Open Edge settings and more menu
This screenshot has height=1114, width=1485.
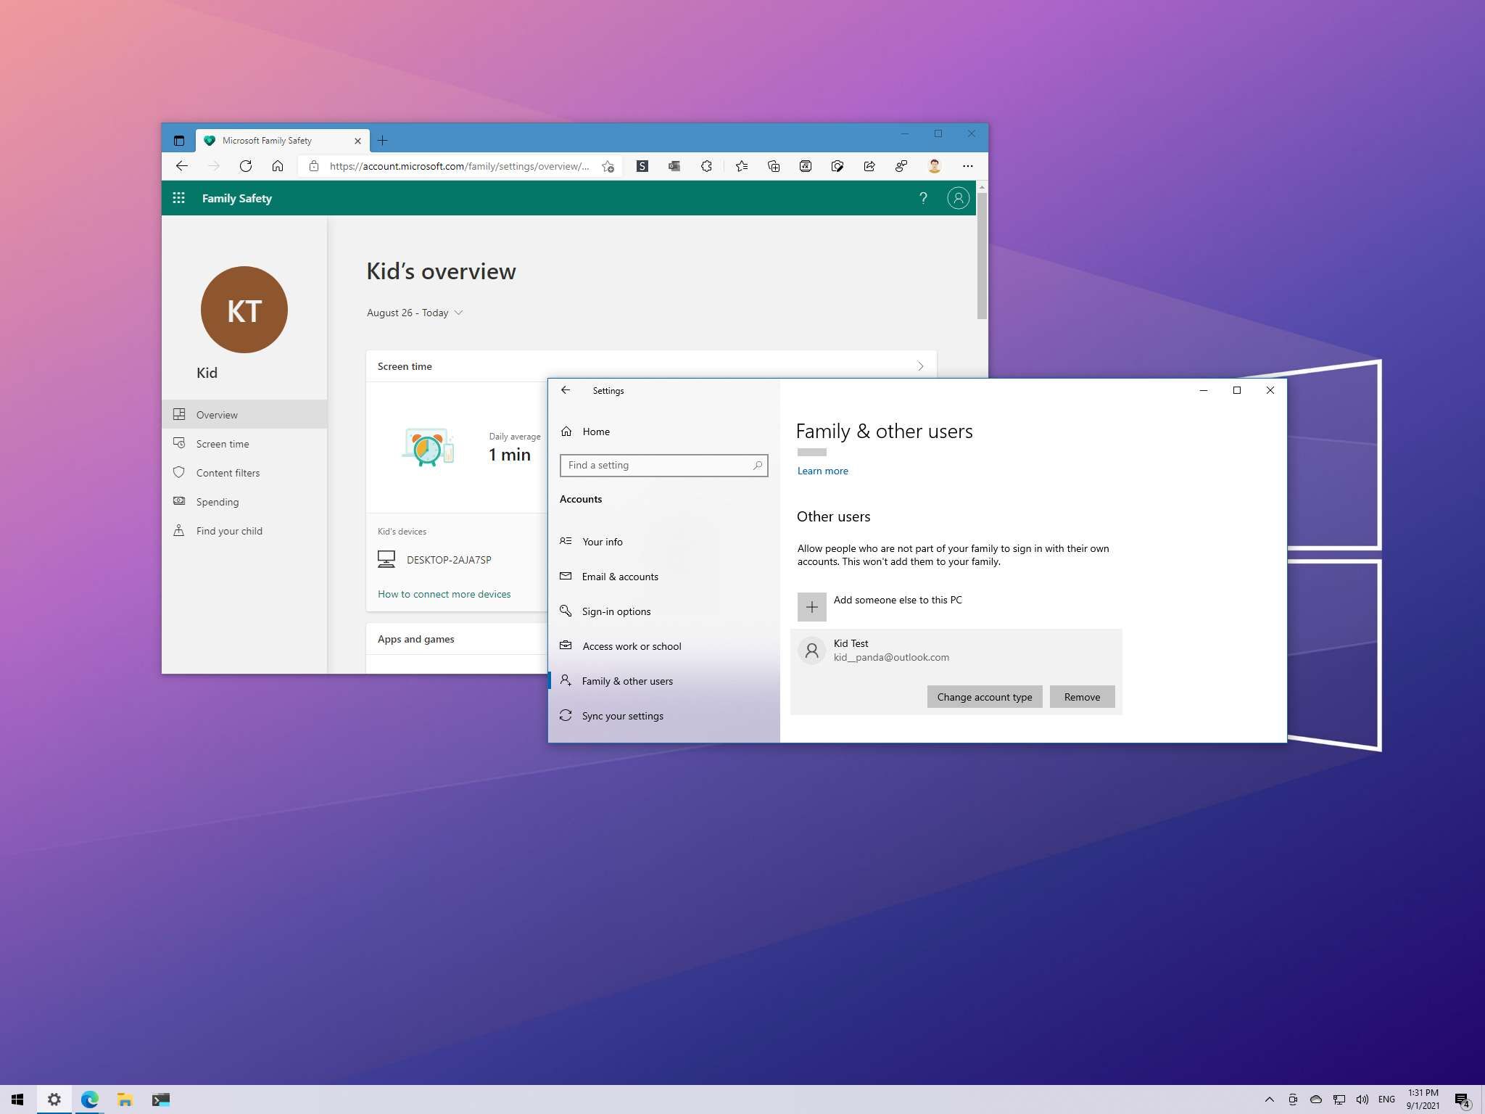(967, 166)
